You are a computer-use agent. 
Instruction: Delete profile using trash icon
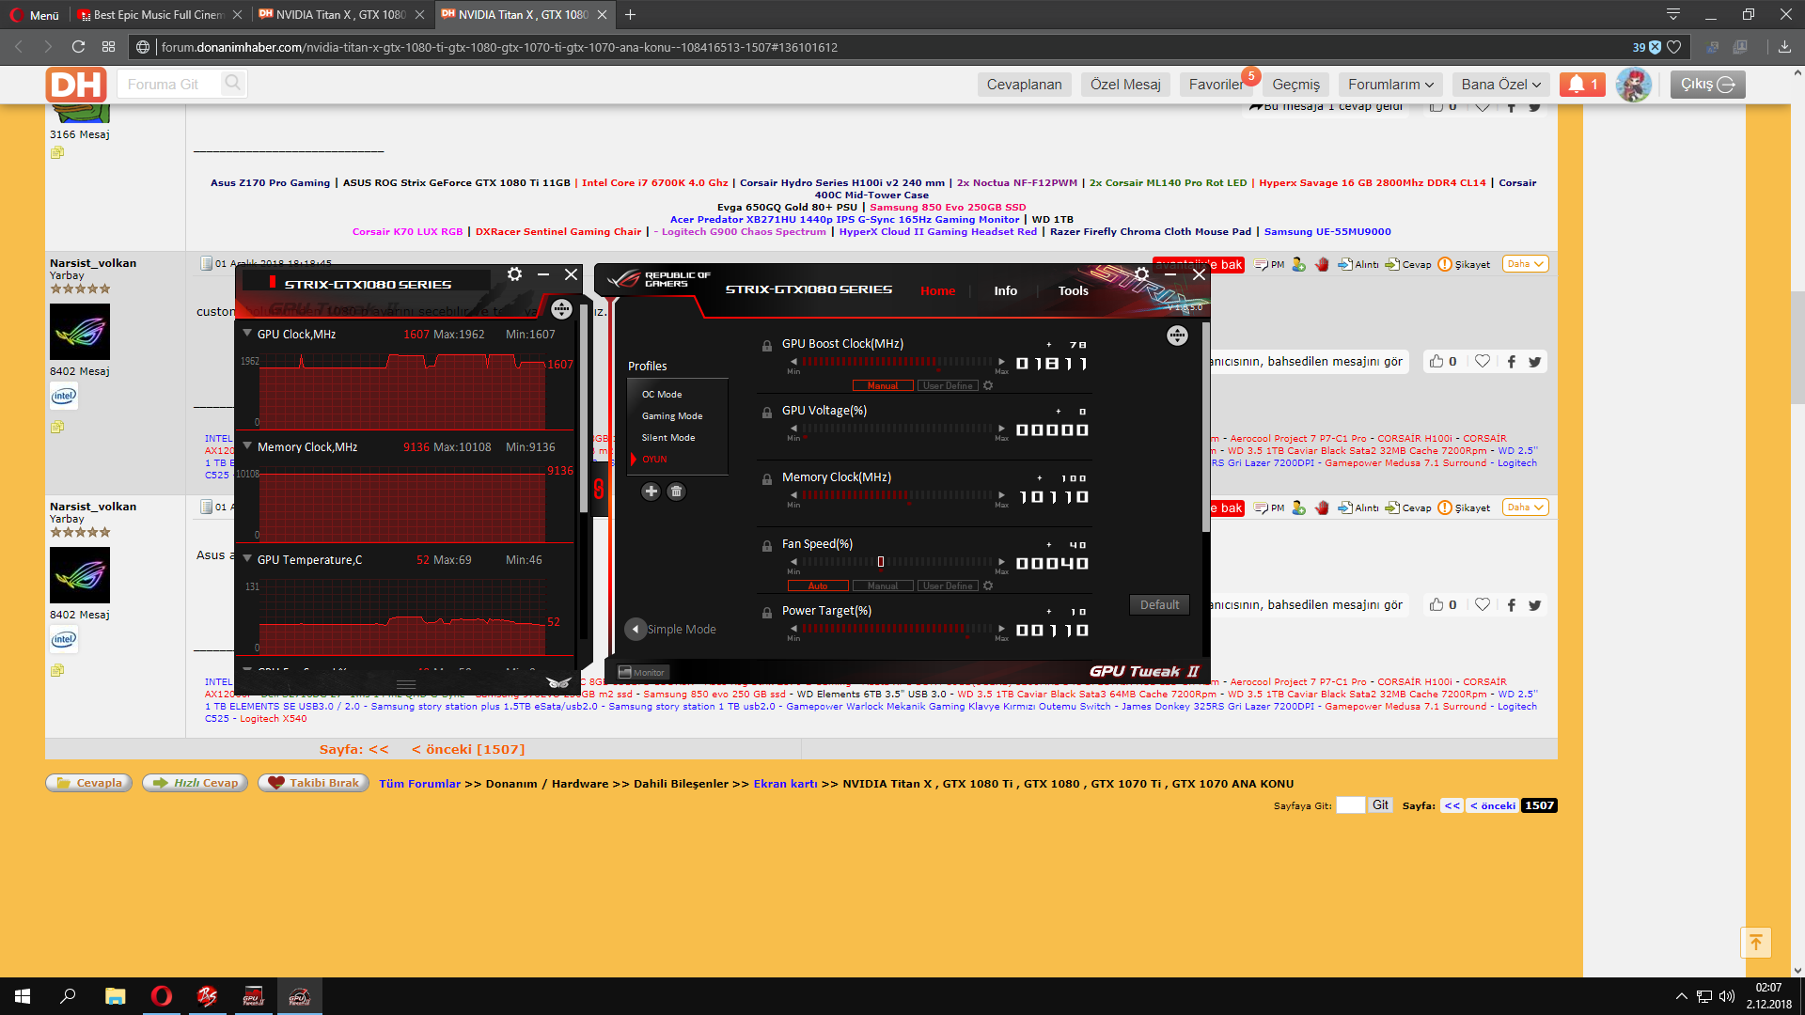676,492
